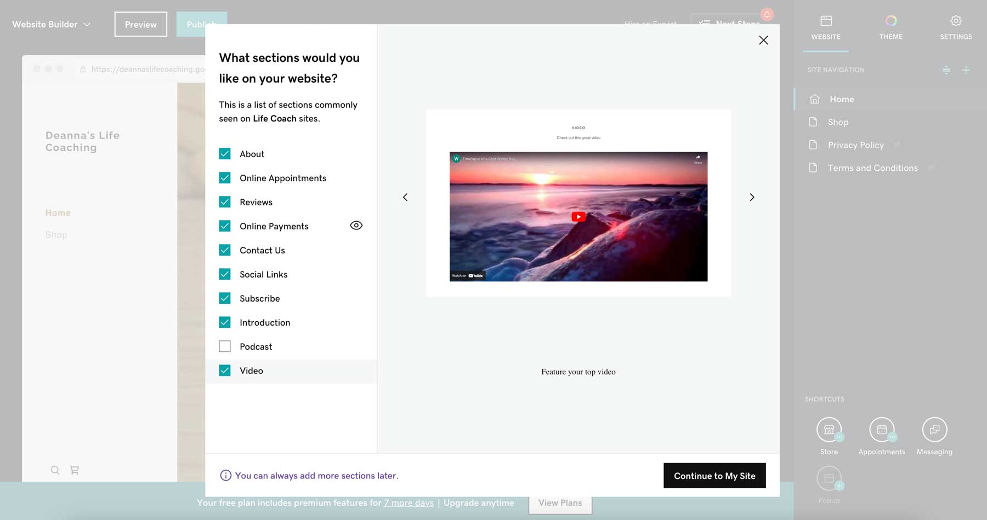987x520 pixels.
Task: Uncheck the Video section checkbox
Action: 225,371
